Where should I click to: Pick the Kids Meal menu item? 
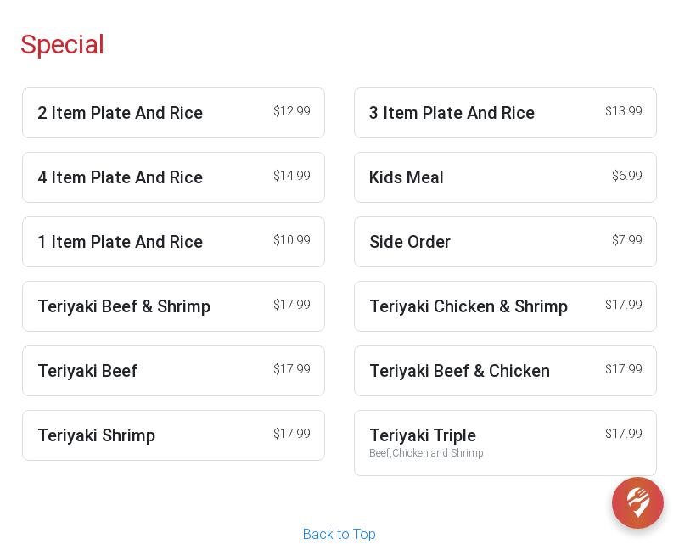click(x=505, y=177)
